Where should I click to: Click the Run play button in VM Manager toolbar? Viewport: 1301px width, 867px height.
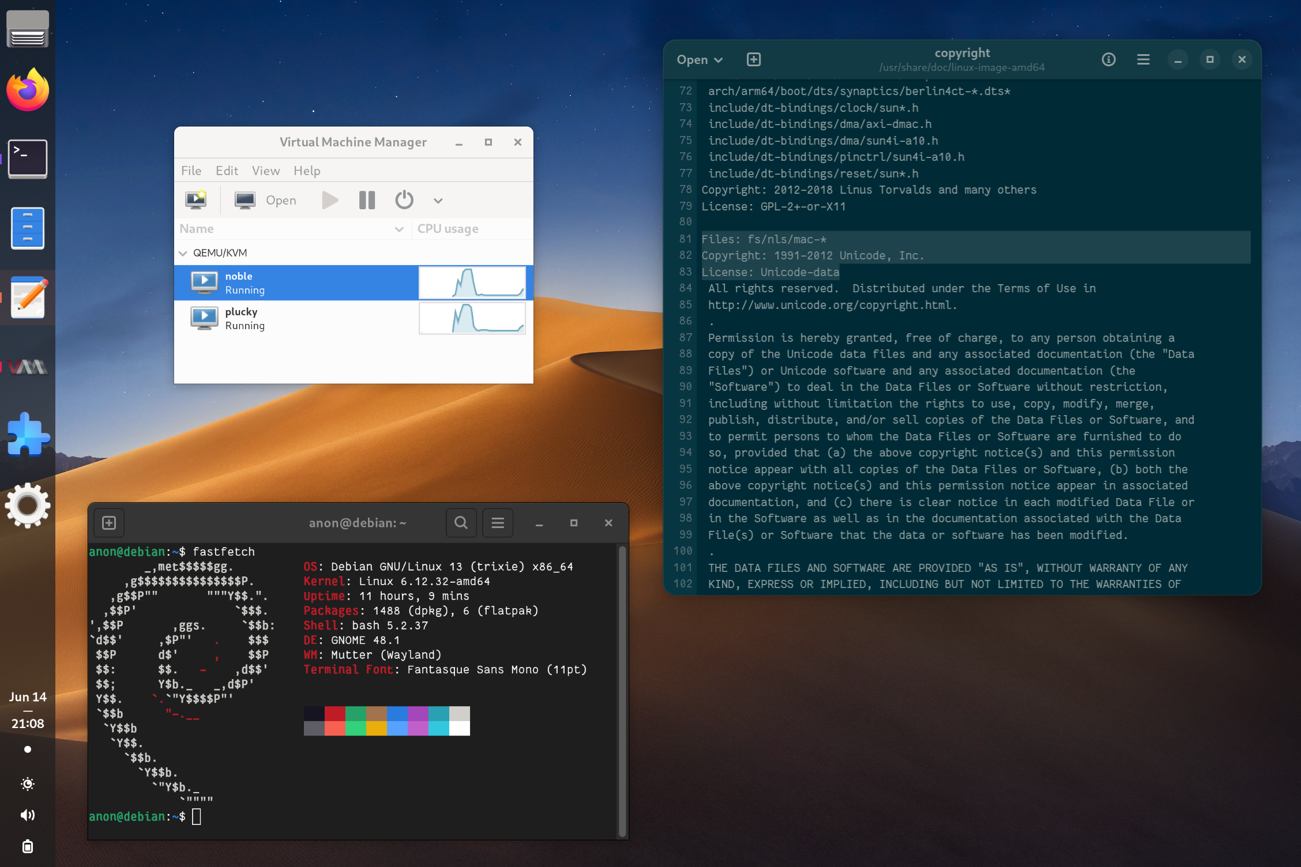(330, 200)
